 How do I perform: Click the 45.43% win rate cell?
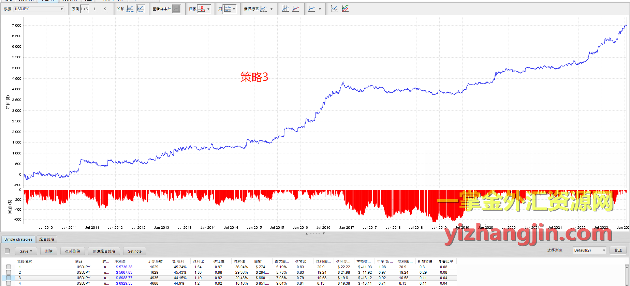pos(180,272)
